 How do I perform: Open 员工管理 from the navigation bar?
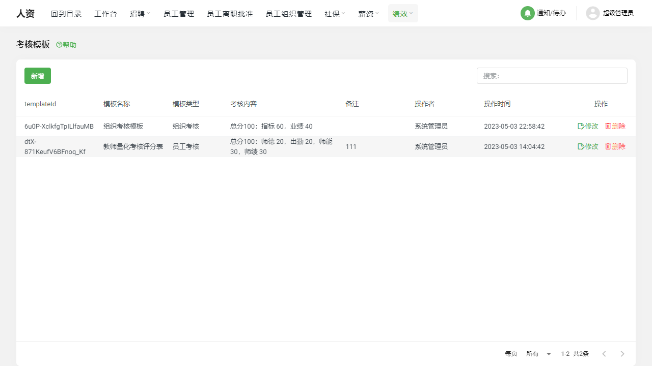179,13
